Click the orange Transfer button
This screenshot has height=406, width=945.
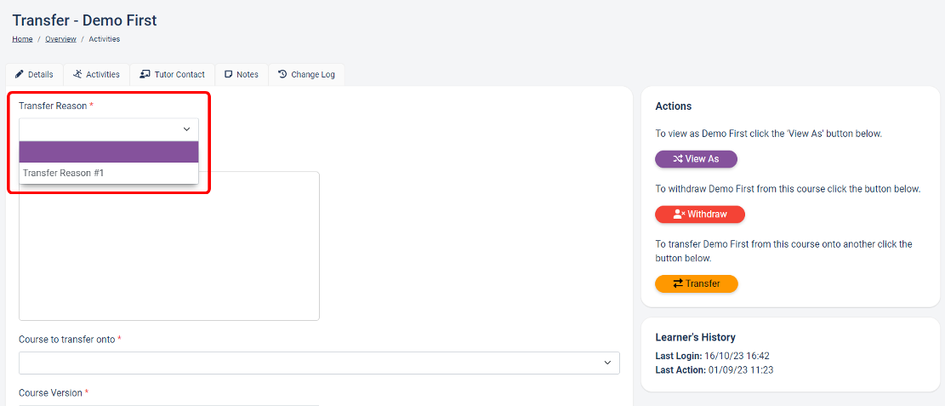coord(697,283)
